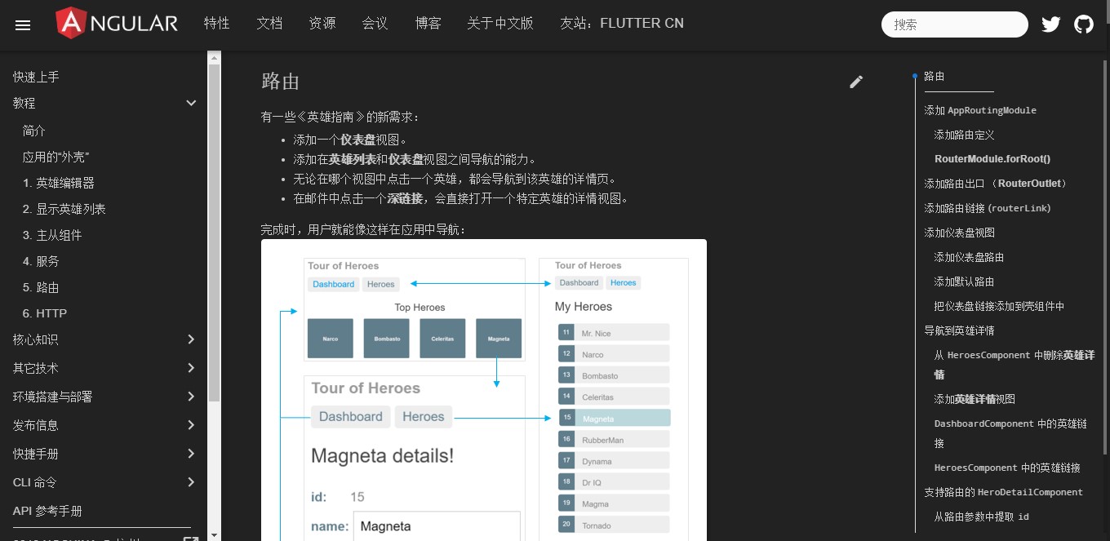
Task: Open the 添加 AppRoutingModule TOC link
Action: tap(980, 110)
